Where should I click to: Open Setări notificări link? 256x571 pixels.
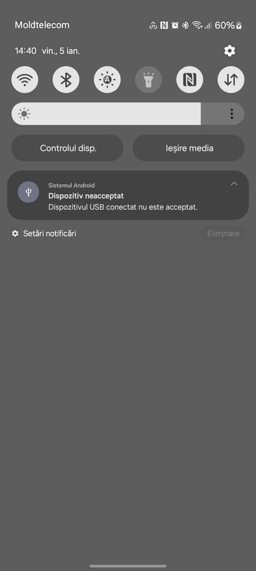click(x=44, y=234)
